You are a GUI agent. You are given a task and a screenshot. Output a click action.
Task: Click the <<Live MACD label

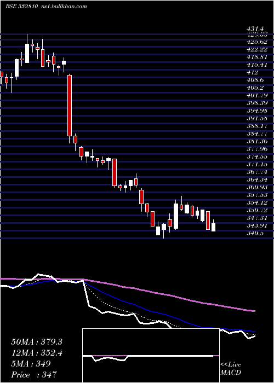(231, 369)
